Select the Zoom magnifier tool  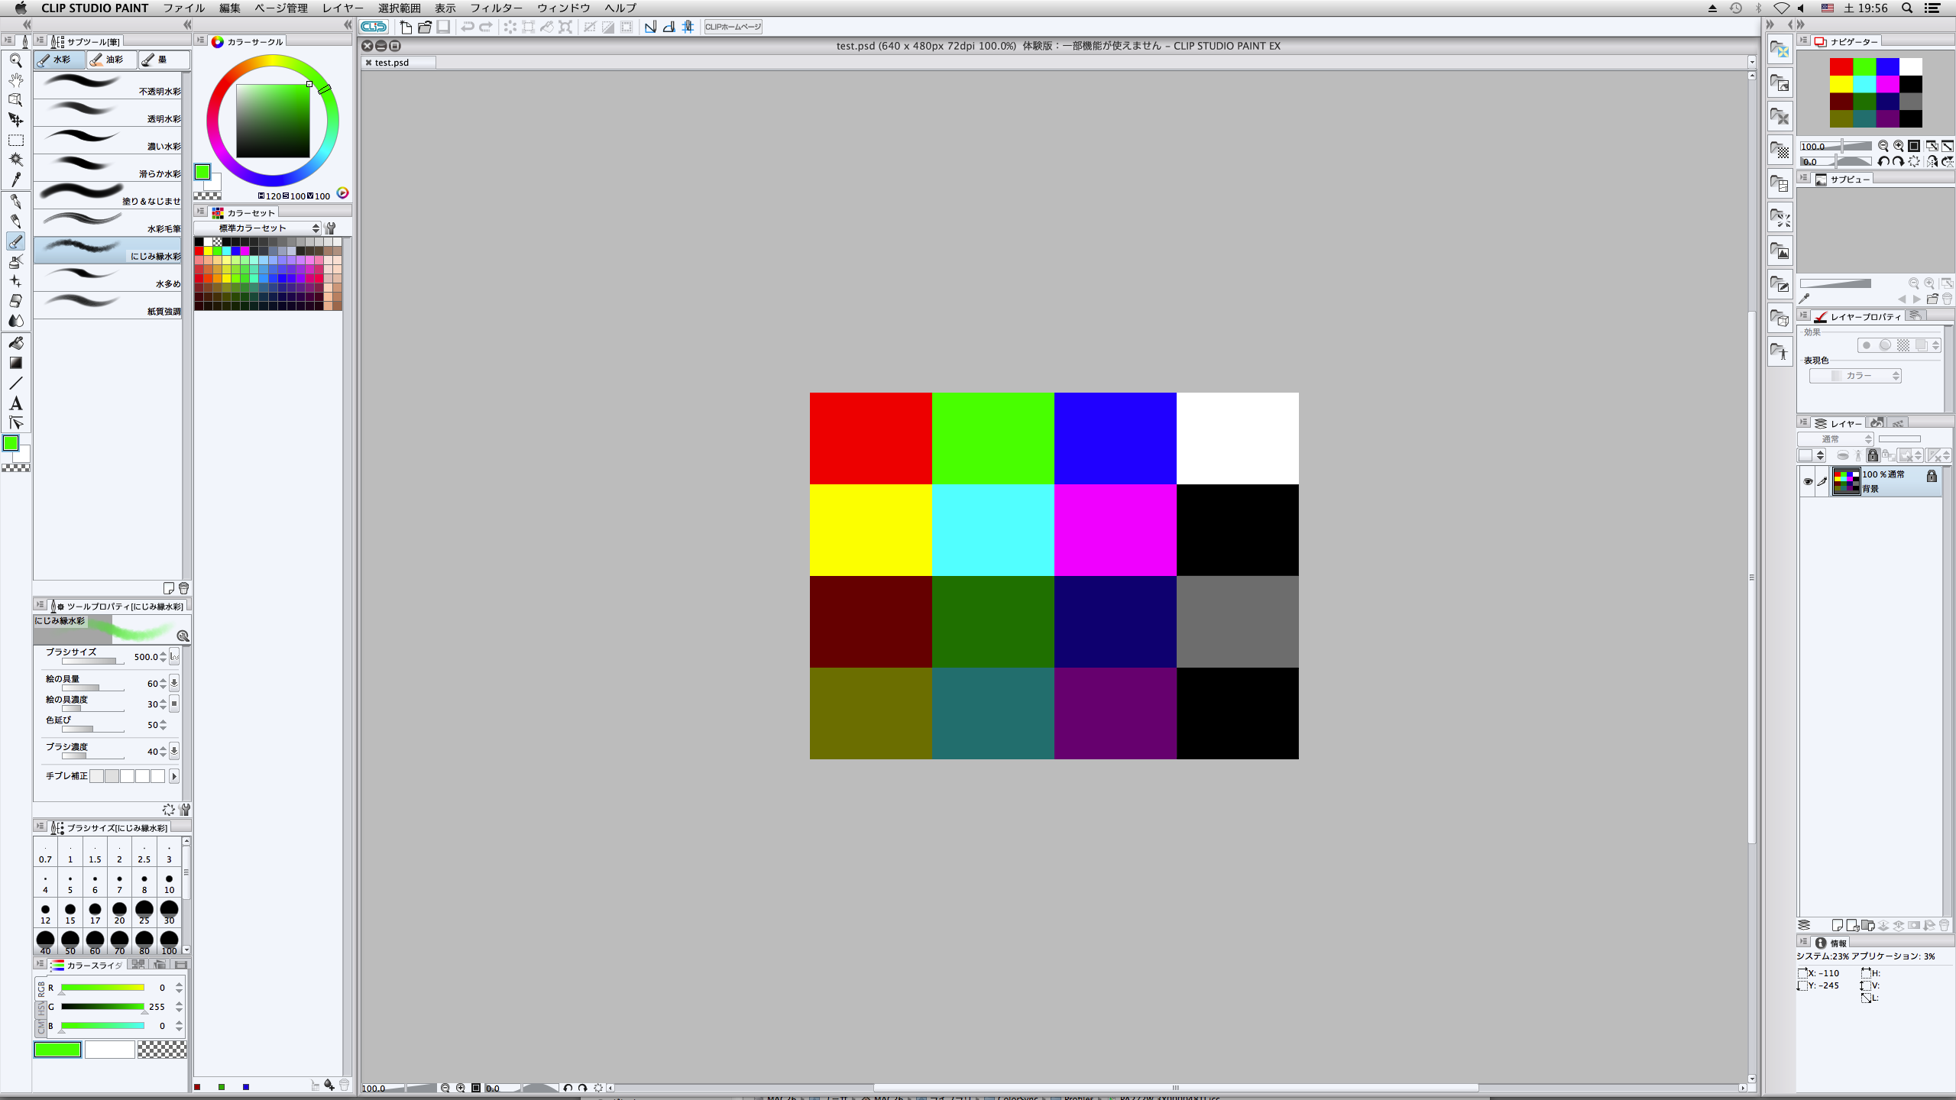click(x=15, y=60)
